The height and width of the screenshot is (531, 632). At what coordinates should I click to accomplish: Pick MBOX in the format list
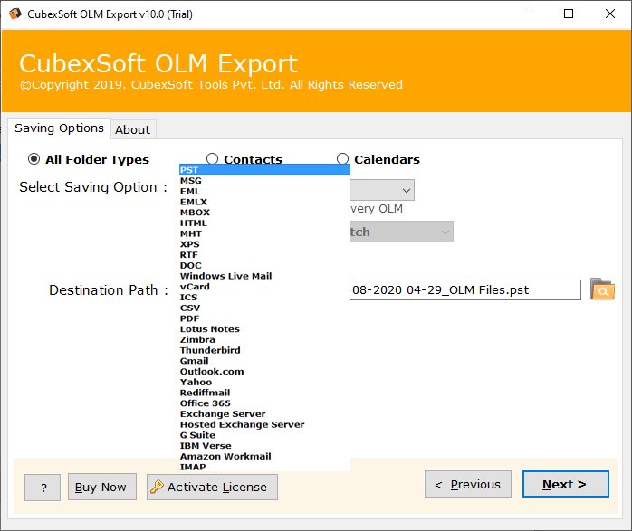(x=195, y=213)
